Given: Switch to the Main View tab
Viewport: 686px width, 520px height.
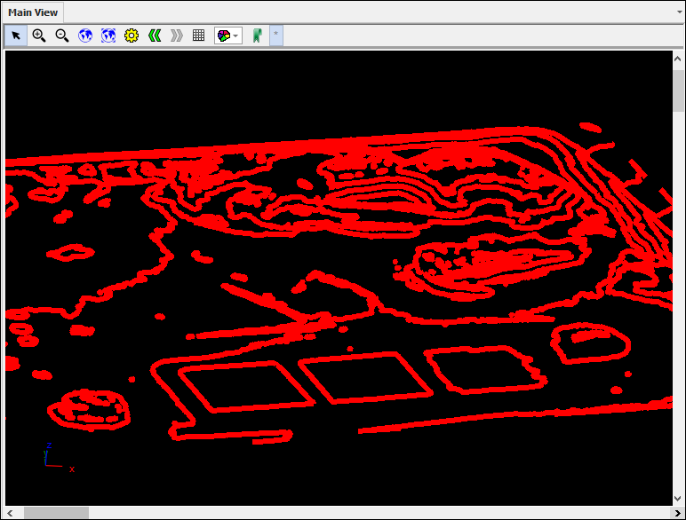Looking at the screenshot, I should point(33,12).
